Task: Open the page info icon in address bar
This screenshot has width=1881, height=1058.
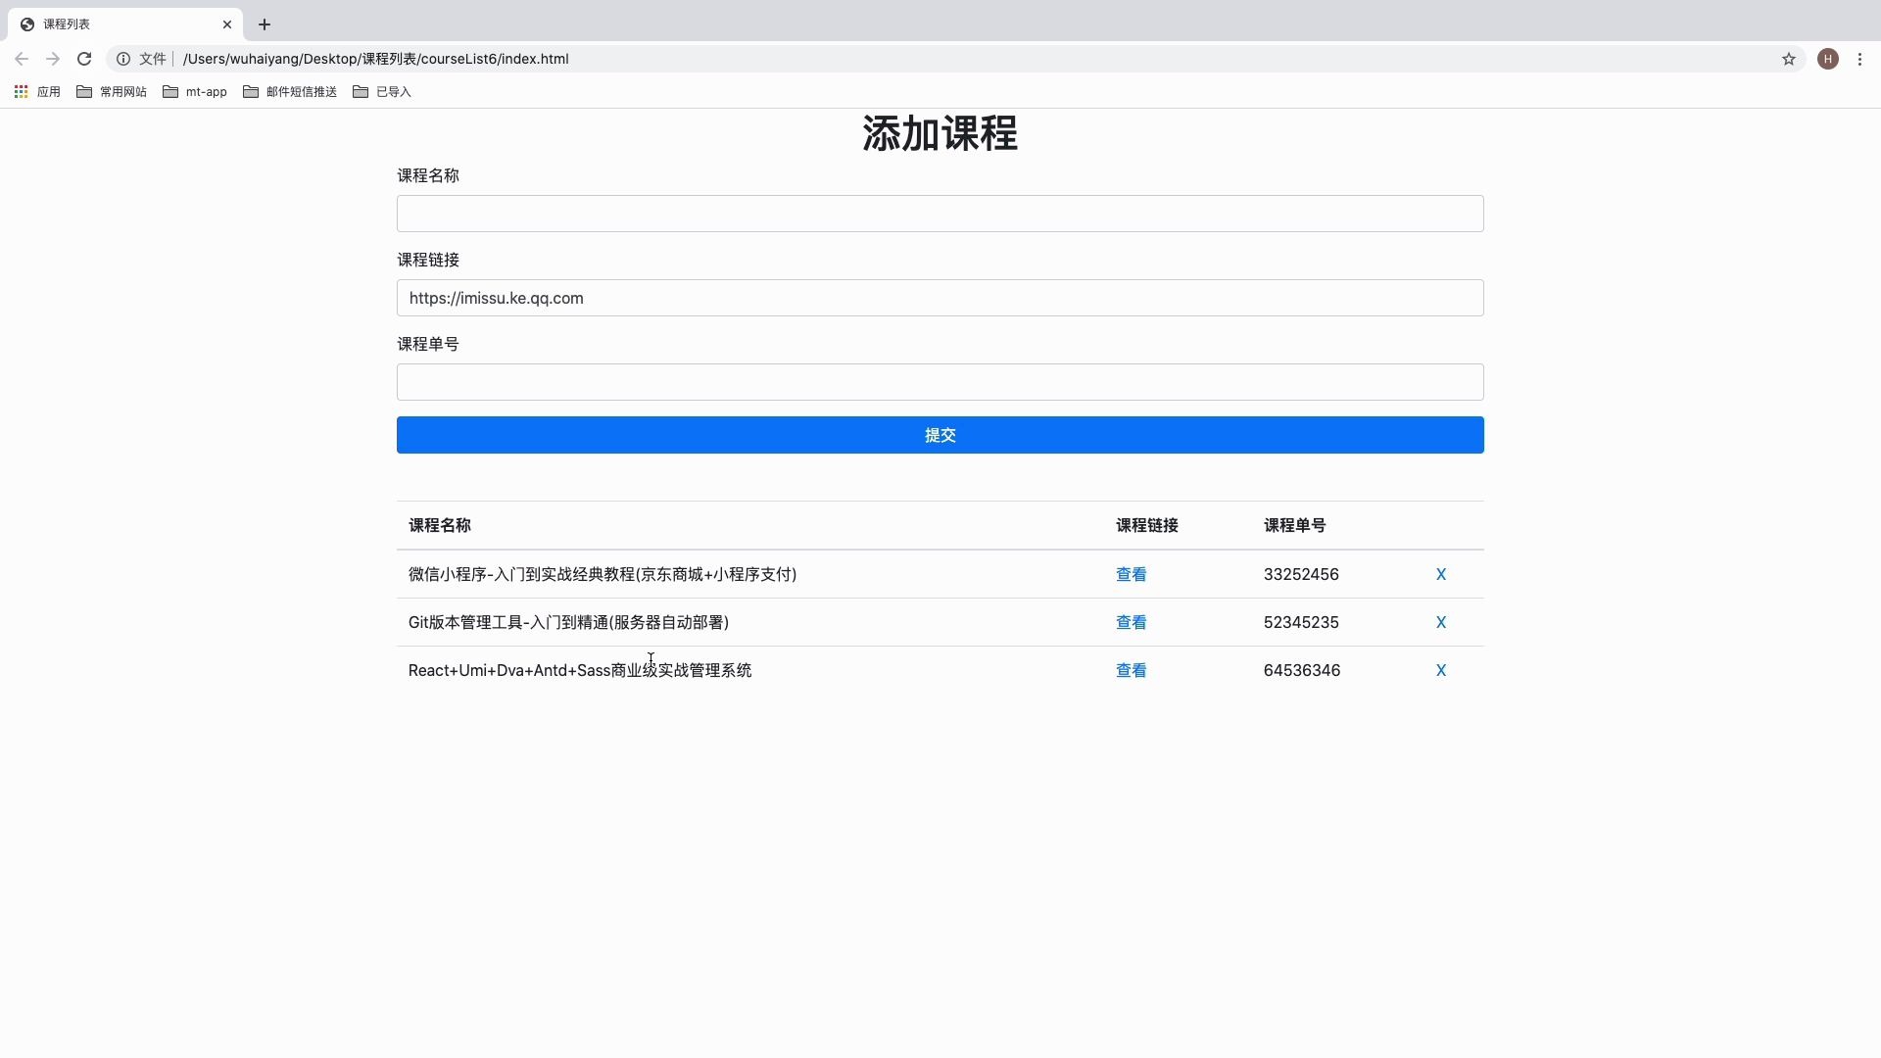Action: 121,59
